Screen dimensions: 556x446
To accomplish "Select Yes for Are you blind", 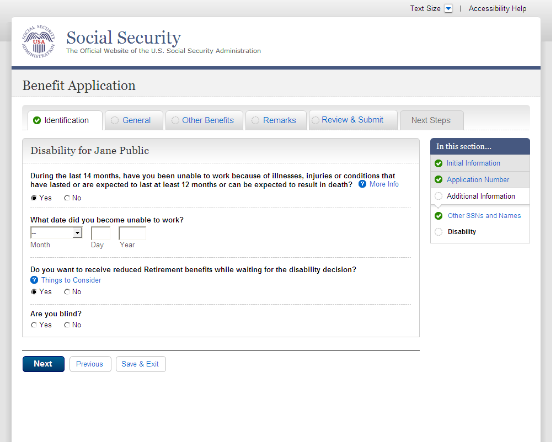I will tap(34, 325).
